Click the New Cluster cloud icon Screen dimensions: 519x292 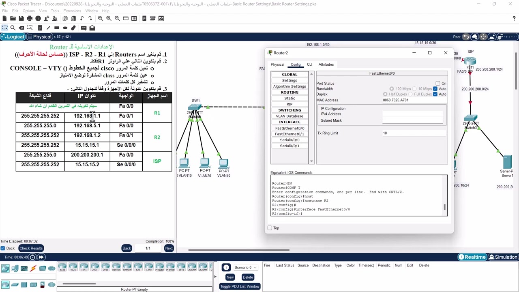(x=474, y=37)
